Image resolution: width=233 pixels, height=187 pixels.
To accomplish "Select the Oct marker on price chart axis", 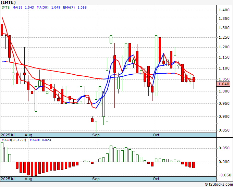I will pos(156,135).
